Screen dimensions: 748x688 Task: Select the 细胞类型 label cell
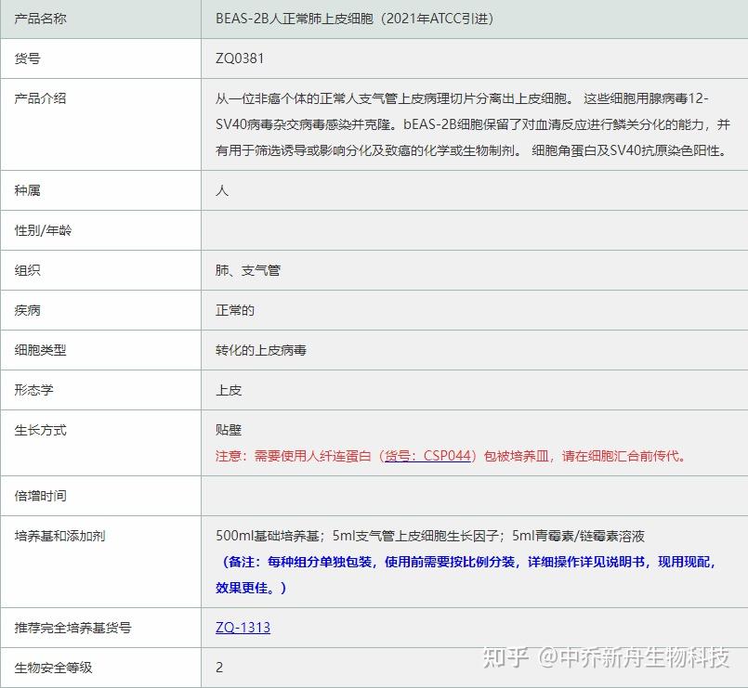(x=41, y=350)
